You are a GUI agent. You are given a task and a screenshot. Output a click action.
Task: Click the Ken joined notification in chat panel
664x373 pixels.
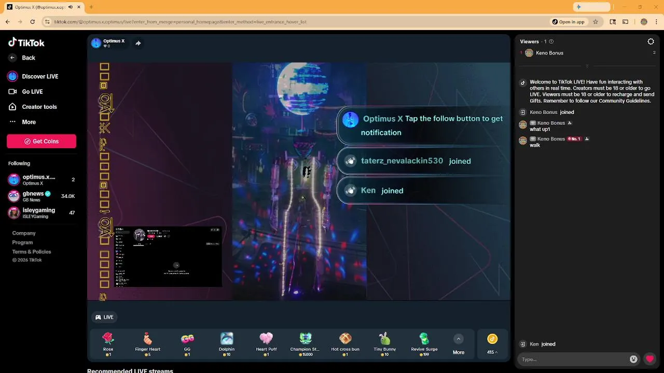(x=537, y=344)
